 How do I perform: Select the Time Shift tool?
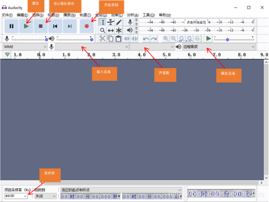[x=111, y=30]
